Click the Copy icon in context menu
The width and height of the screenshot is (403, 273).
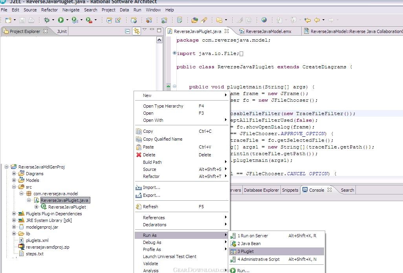(x=139, y=131)
